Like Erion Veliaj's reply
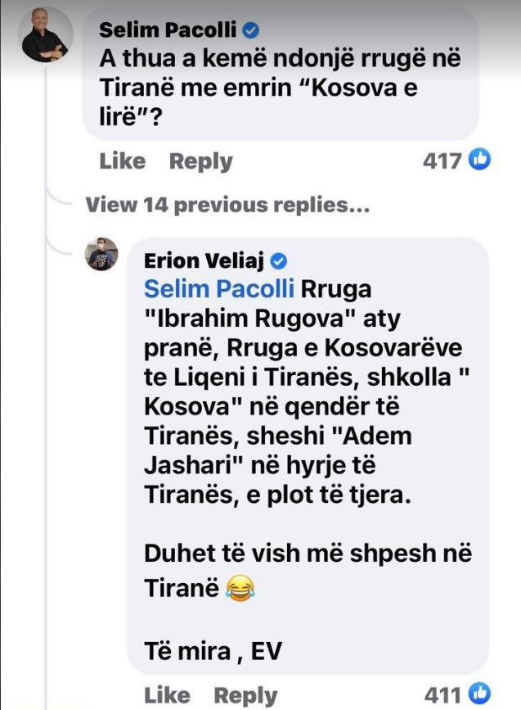This screenshot has width=521, height=710. click(x=167, y=695)
